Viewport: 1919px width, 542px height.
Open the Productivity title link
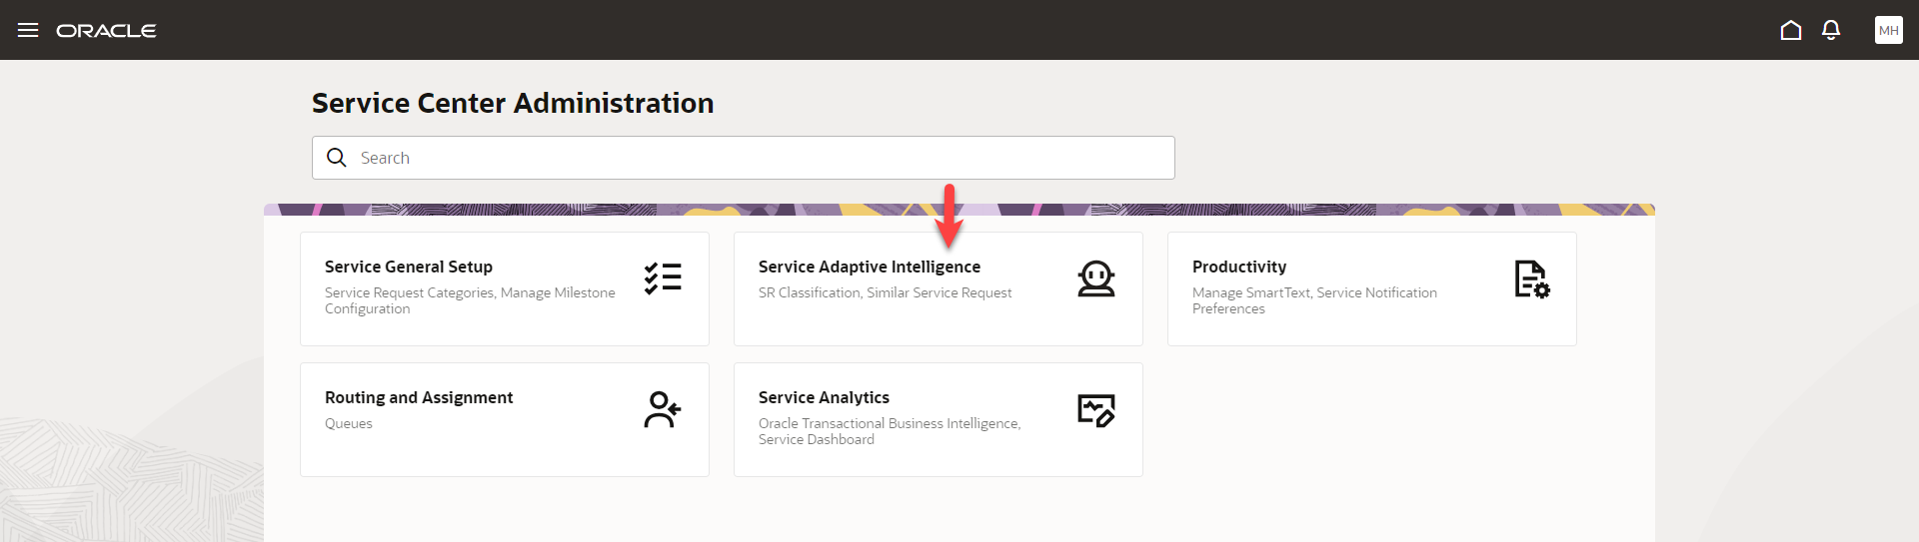tap(1239, 267)
